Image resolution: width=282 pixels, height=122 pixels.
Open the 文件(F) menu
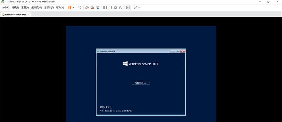(x=5, y=8)
